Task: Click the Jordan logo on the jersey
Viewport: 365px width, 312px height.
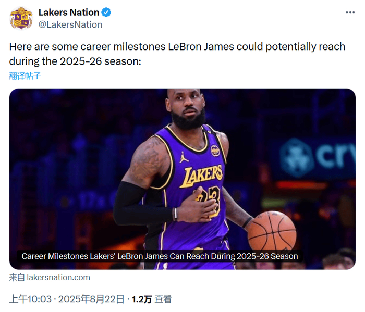Action: [184, 156]
